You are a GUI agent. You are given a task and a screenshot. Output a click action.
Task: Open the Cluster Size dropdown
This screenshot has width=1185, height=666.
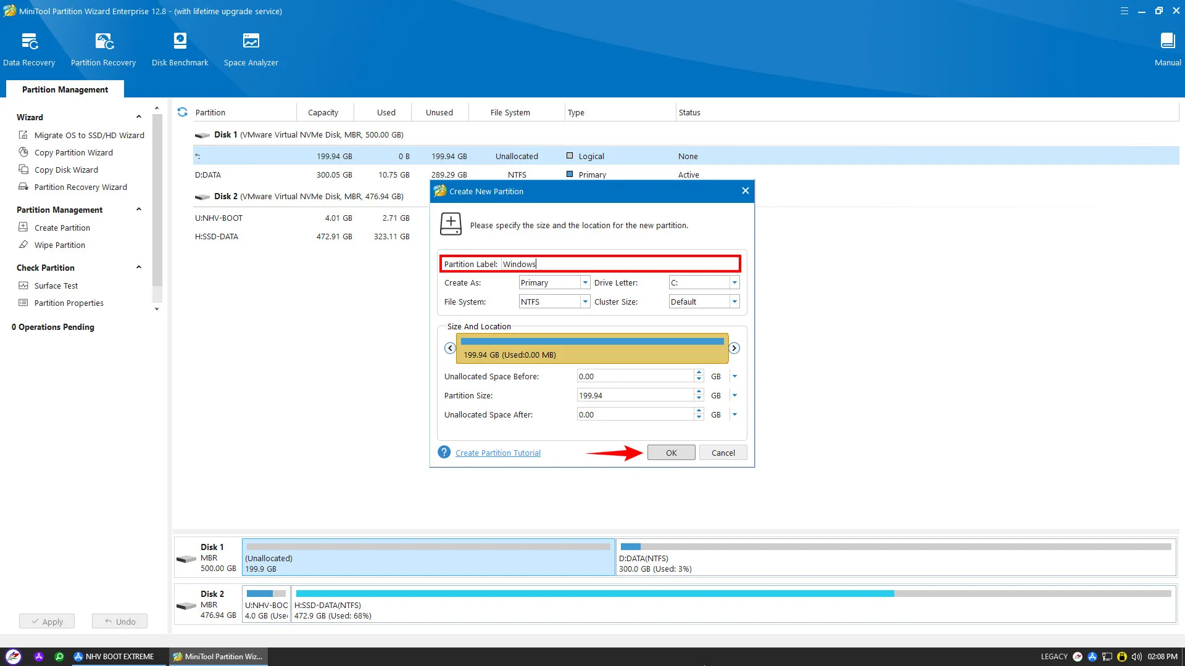coord(734,302)
